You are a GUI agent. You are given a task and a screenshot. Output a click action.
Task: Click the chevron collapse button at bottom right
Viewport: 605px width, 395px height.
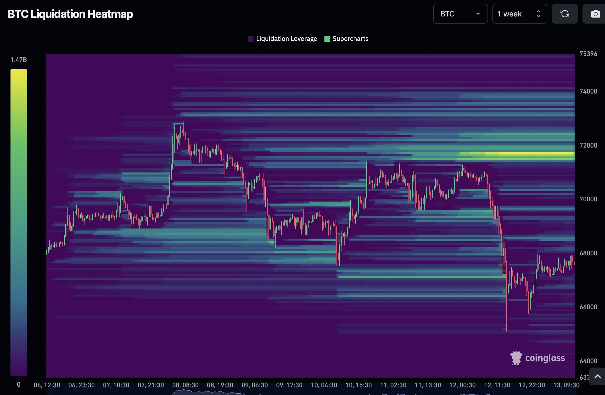tap(598, 377)
